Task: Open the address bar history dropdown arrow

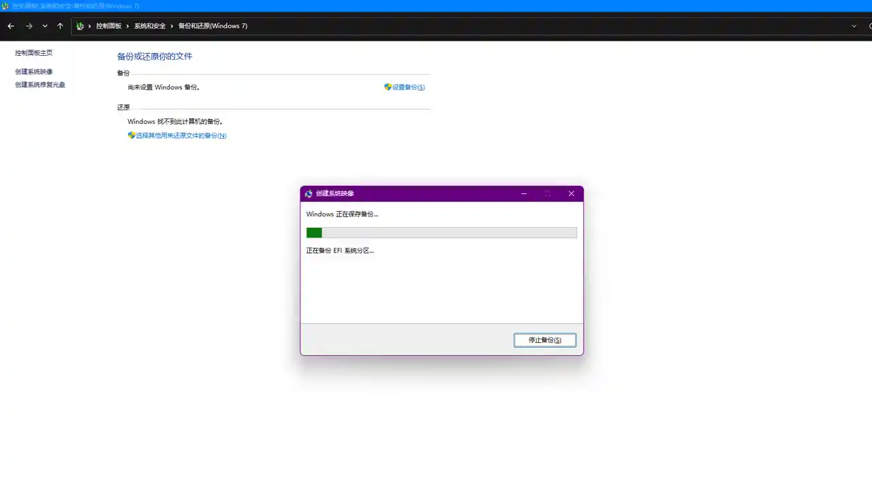Action: click(854, 26)
